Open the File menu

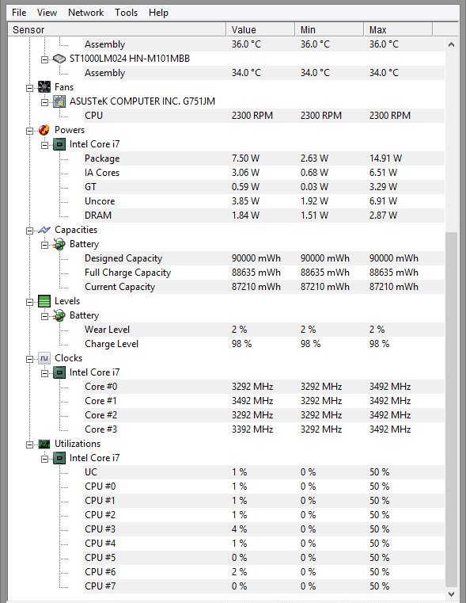(x=19, y=13)
